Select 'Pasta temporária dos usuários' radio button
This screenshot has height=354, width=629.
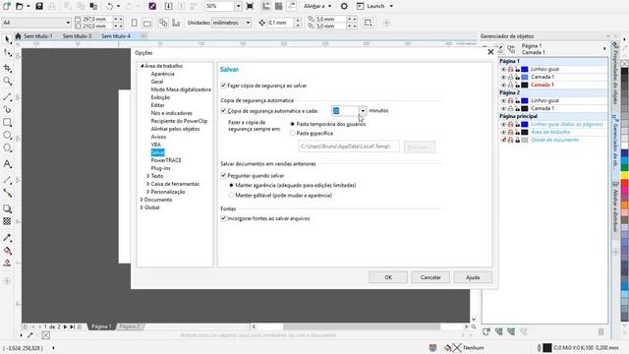[x=293, y=124]
